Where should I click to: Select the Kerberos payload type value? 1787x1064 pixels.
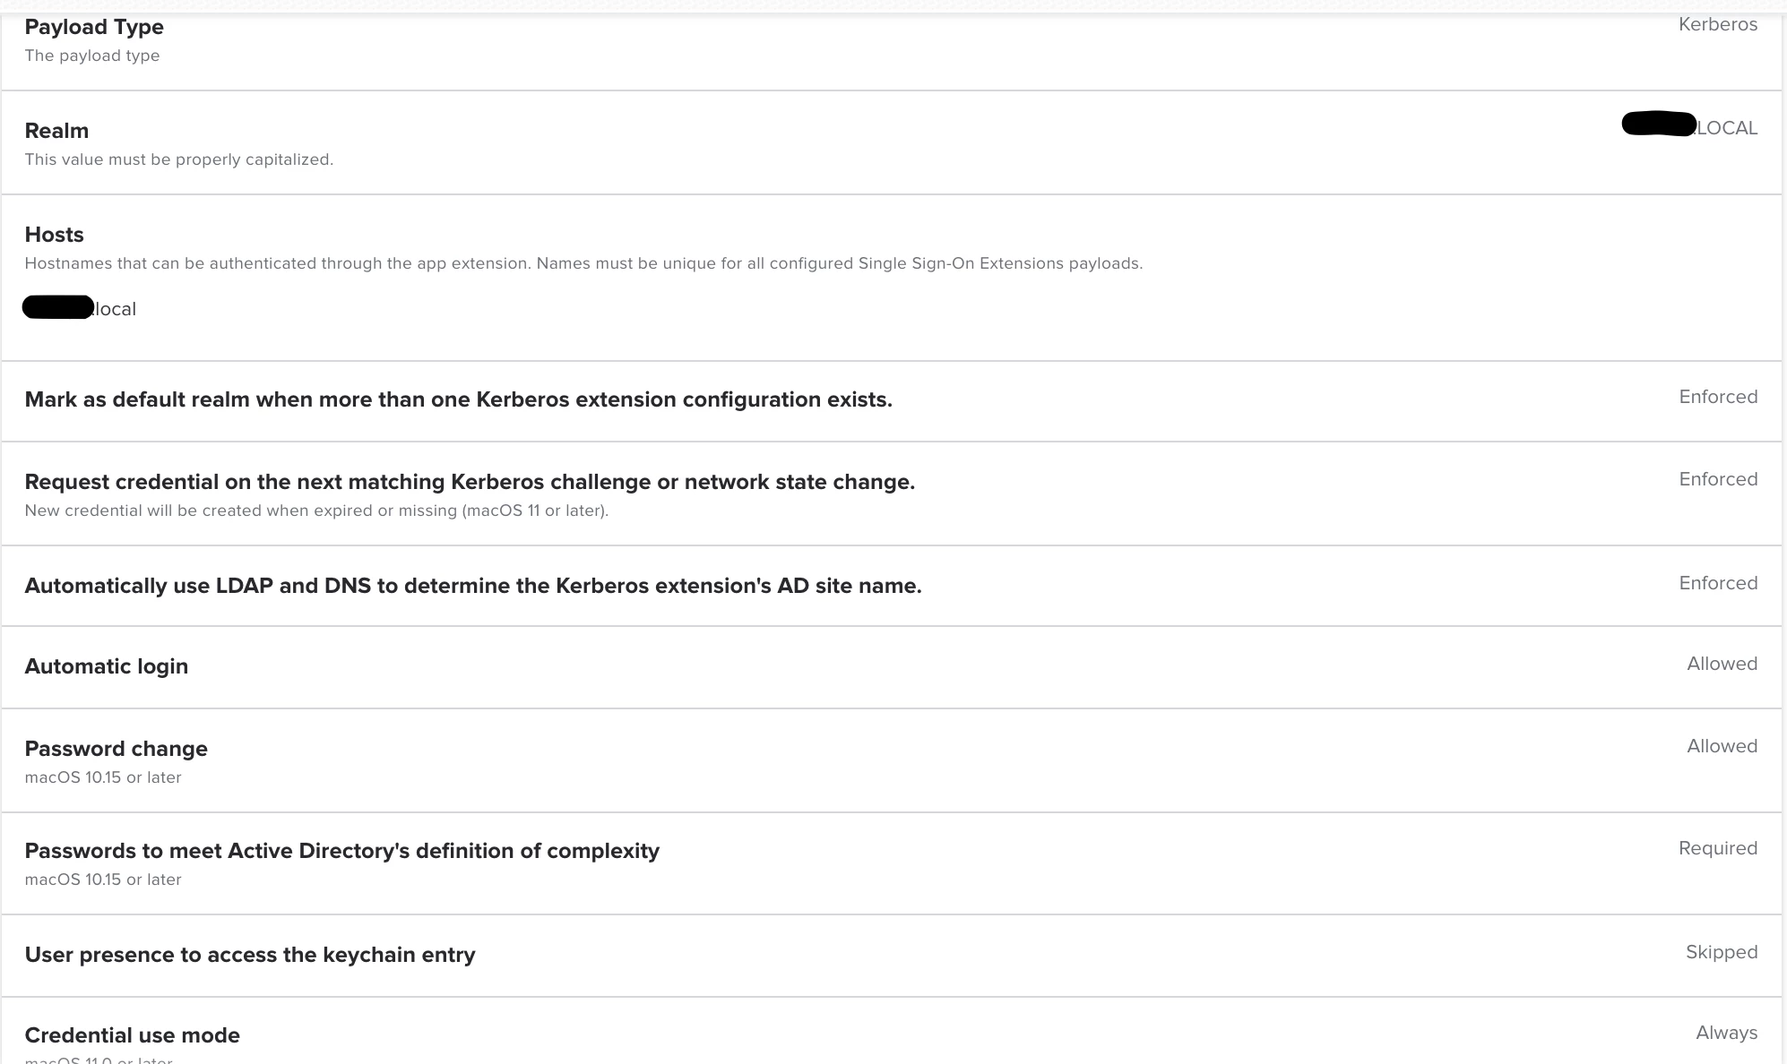(1717, 24)
